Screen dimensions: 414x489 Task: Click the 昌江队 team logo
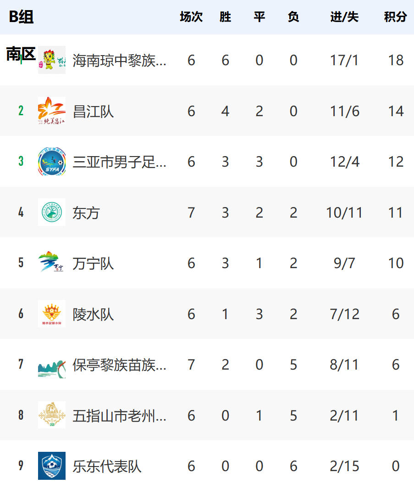point(52,111)
